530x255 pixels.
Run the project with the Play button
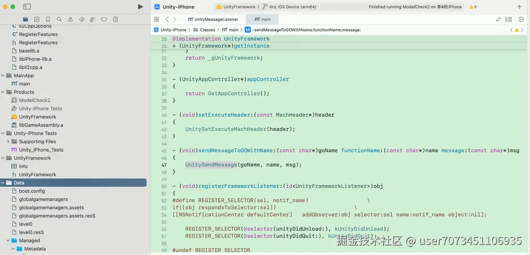click(x=140, y=7)
